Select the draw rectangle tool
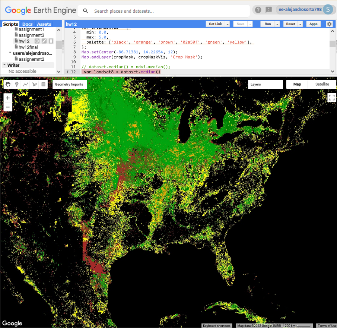The height and width of the screenshot is (328, 337). (x=43, y=85)
